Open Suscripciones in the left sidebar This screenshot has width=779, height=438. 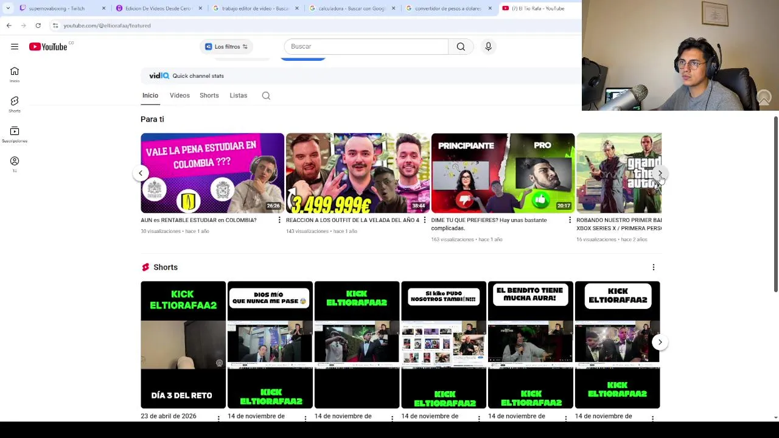coord(15,134)
